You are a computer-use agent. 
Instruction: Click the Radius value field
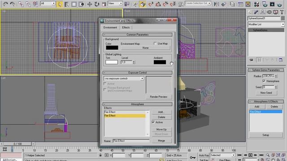tap(269, 76)
